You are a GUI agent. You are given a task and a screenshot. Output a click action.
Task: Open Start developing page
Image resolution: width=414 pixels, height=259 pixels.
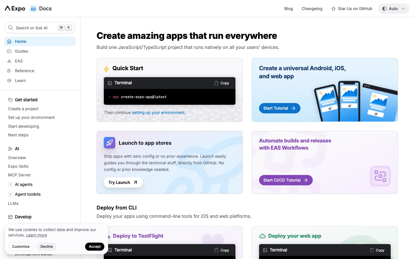(24, 126)
